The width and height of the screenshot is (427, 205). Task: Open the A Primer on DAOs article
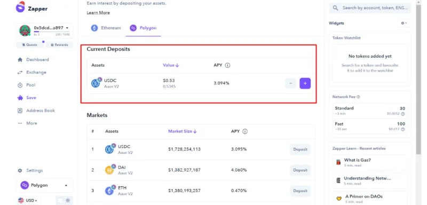[370, 199]
